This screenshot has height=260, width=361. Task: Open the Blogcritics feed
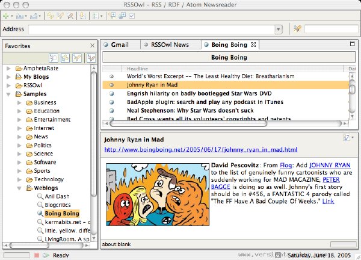pyautogui.click(x=58, y=205)
